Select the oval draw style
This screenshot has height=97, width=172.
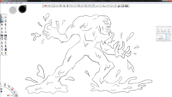click(x=112, y=6)
